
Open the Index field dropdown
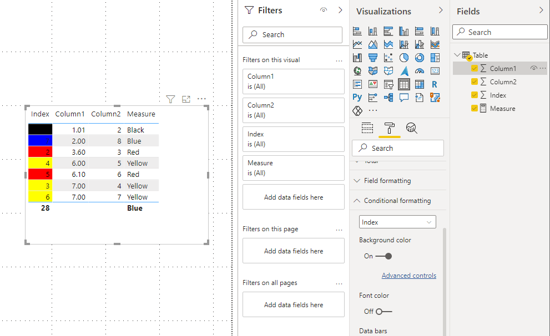click(x=397, y=222)
